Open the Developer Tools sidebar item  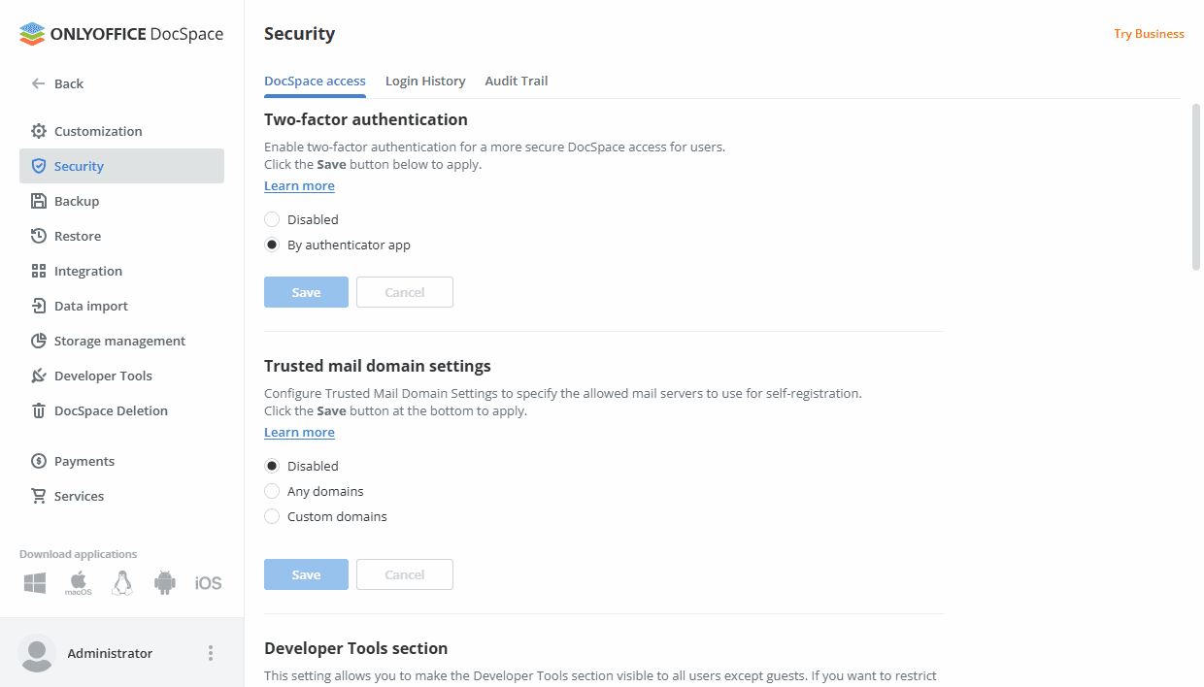click(x=102, y=375)
